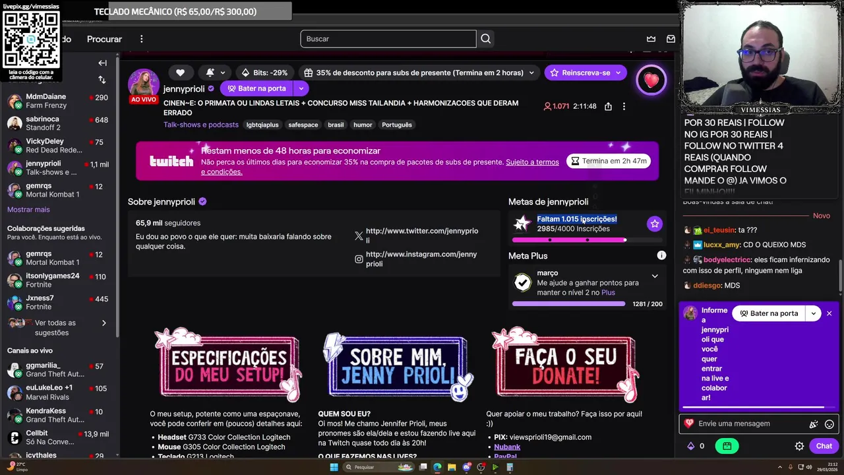The image size is (844, 475).
Task: Open the jennyprioli avatar with AO VIVO badge
Action: tap(144, 86)
